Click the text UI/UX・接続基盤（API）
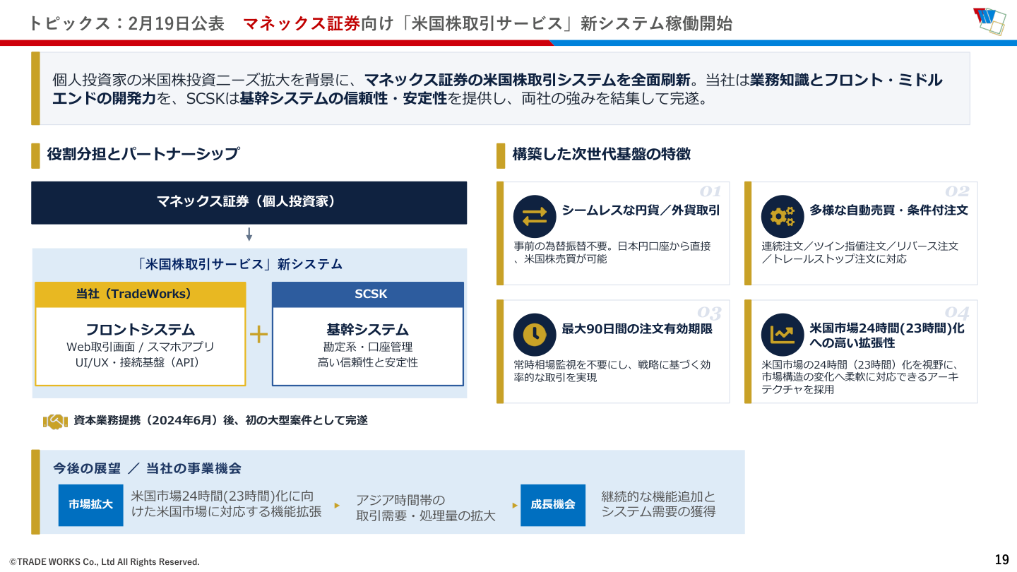 [140, 362]
